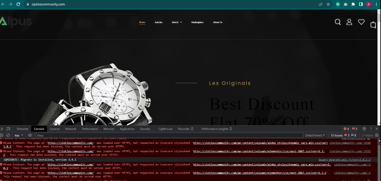This screenshot has width=381, height=181.
Task: Click the red 5 issues flag counter in the DevTools tab bar
Action: (354, 129)
